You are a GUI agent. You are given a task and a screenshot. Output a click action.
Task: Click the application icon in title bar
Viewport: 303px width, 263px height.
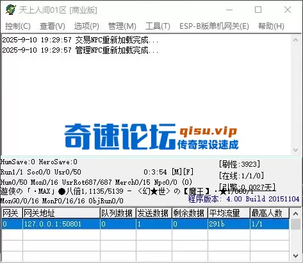[11, 10]
